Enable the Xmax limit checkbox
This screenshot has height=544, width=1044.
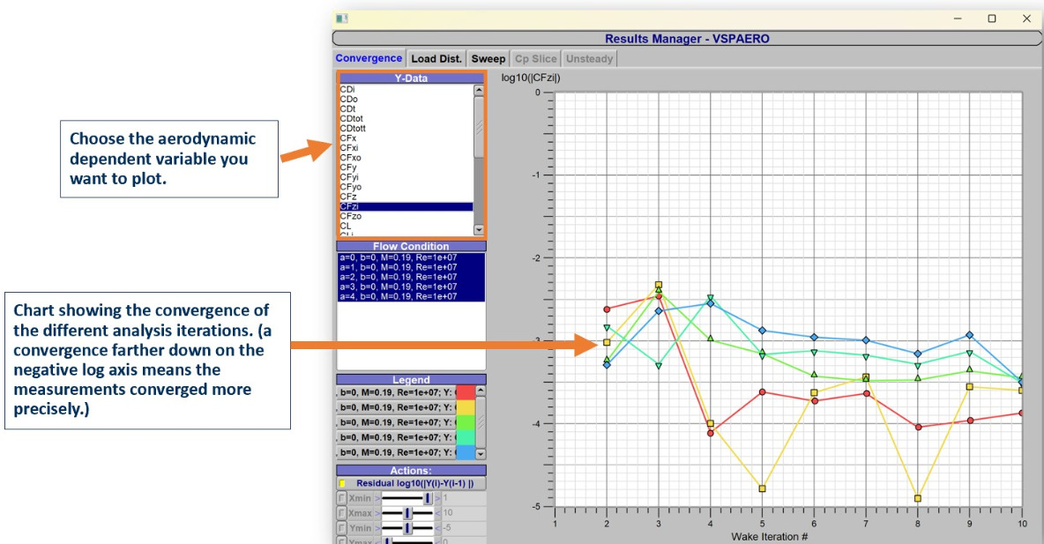tap(342, 513)
